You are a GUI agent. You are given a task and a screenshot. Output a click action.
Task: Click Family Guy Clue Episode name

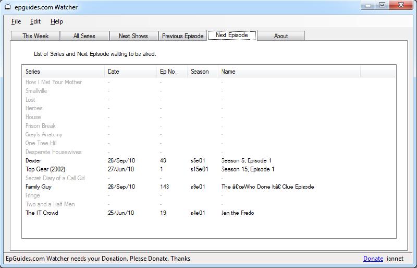(x=267, y=187)
